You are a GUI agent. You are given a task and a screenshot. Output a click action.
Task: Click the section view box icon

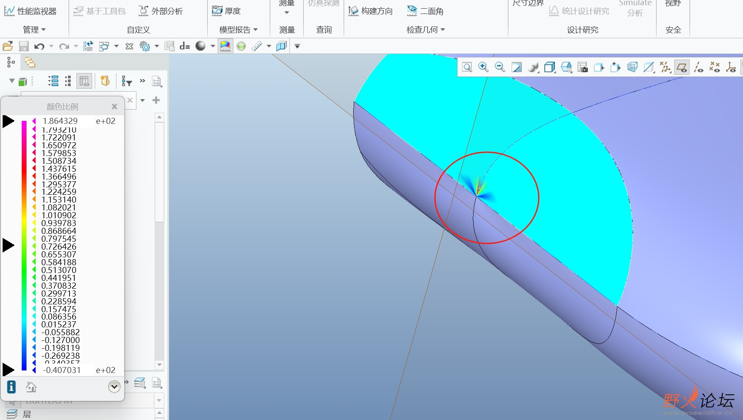coord(282,46)
